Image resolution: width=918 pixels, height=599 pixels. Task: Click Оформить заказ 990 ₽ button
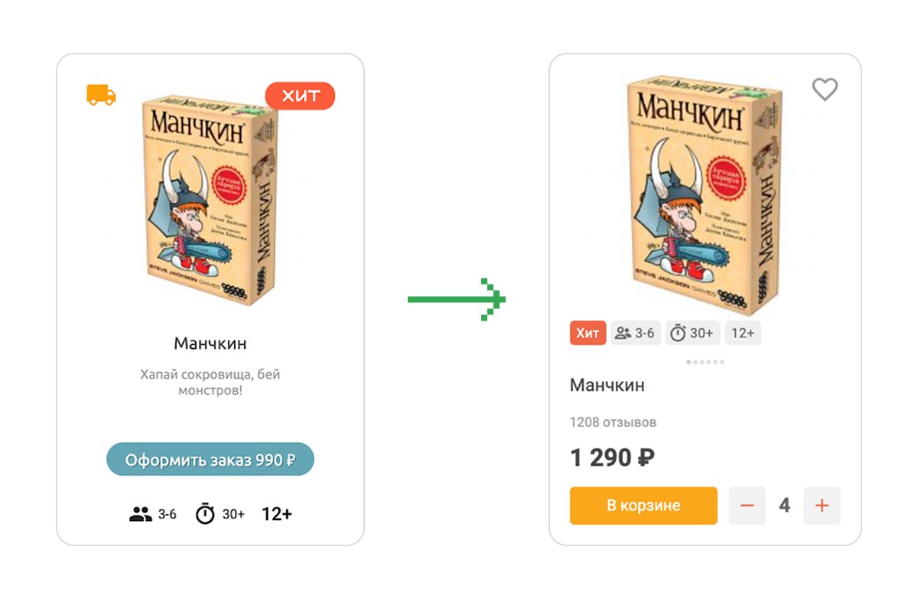point(210,460)
